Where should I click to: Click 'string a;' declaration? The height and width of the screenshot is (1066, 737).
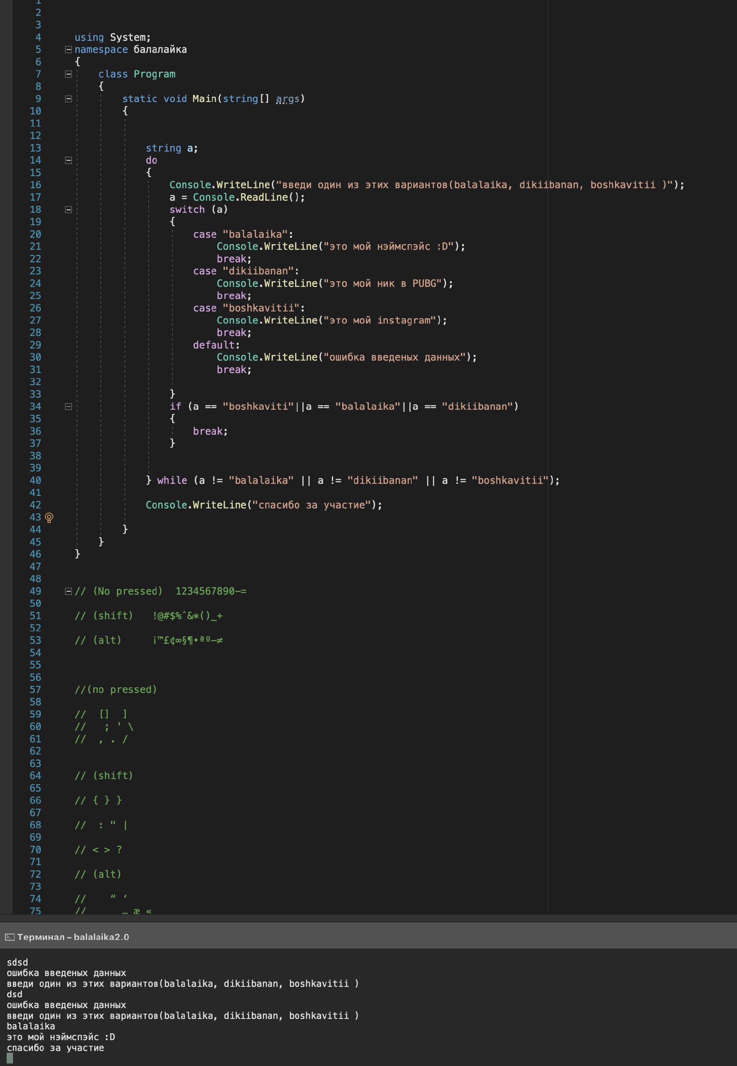pyautogui.click(x=172, y=148)
